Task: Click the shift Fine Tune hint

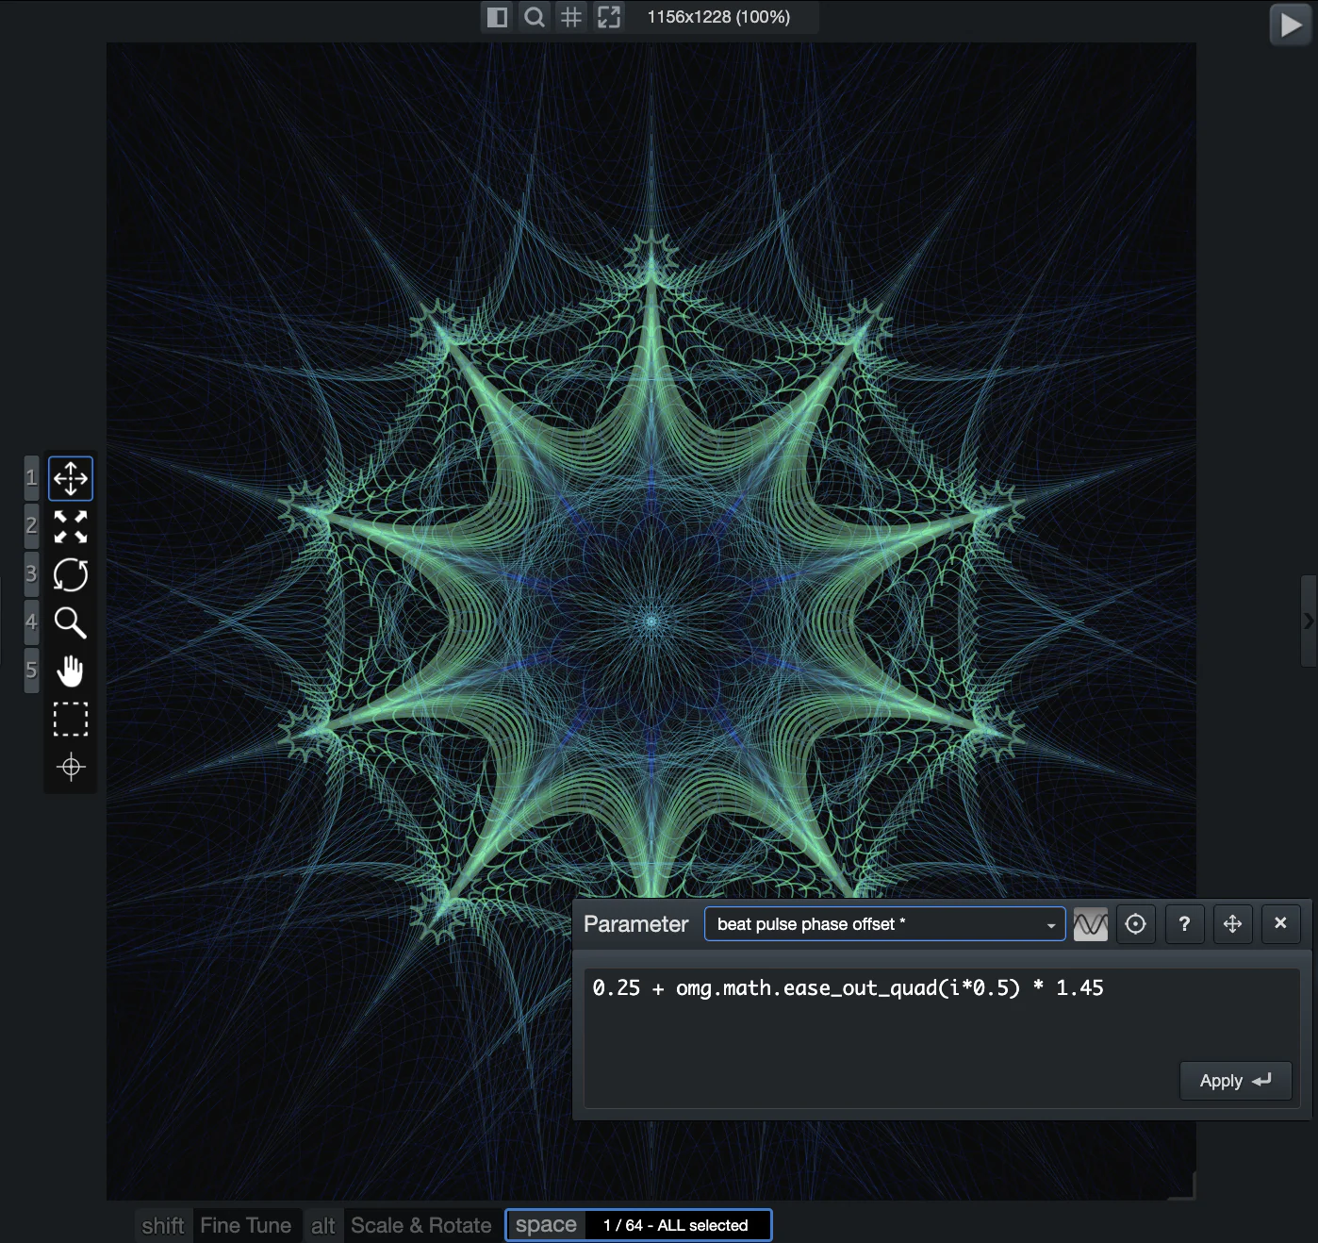Action: (218, 1225)
